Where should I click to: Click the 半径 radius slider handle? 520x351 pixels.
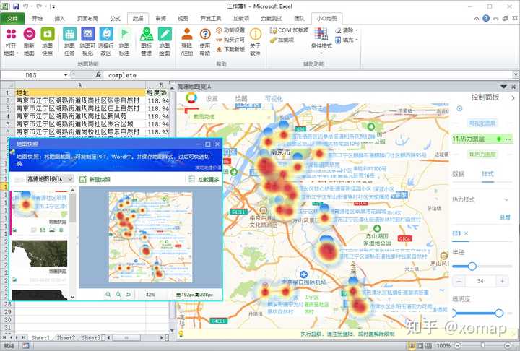coord(472,266)
